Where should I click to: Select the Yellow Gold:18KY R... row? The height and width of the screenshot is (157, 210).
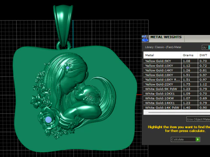coord(177,79)
